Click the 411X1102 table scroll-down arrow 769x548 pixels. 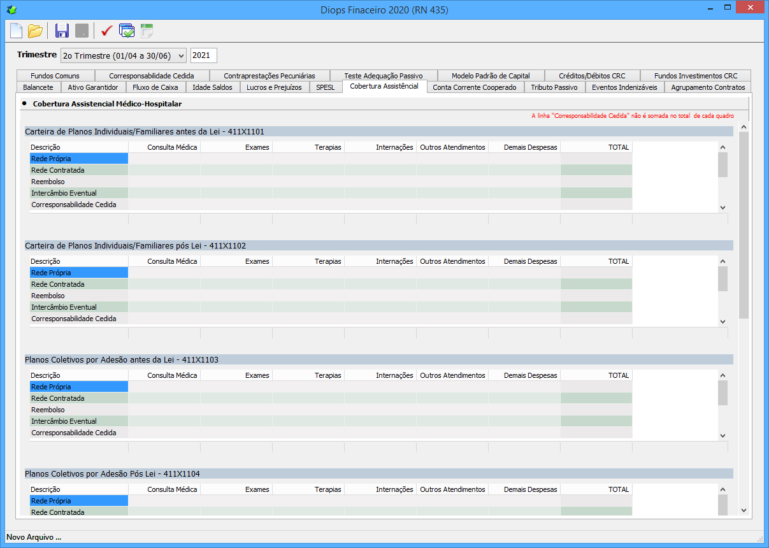tap(722, 322)
